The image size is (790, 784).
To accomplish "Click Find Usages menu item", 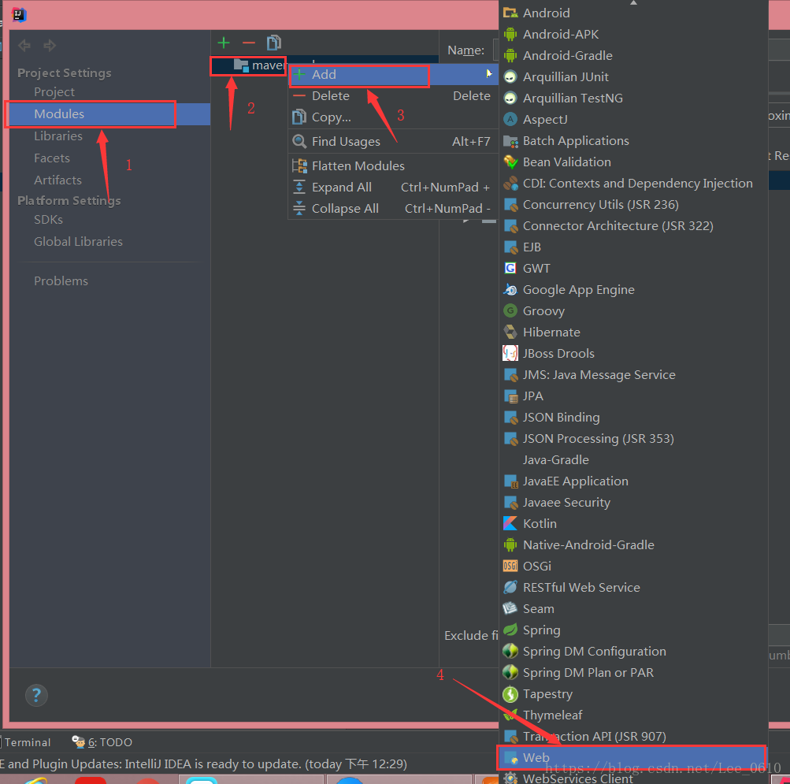I will pos(394,141).
